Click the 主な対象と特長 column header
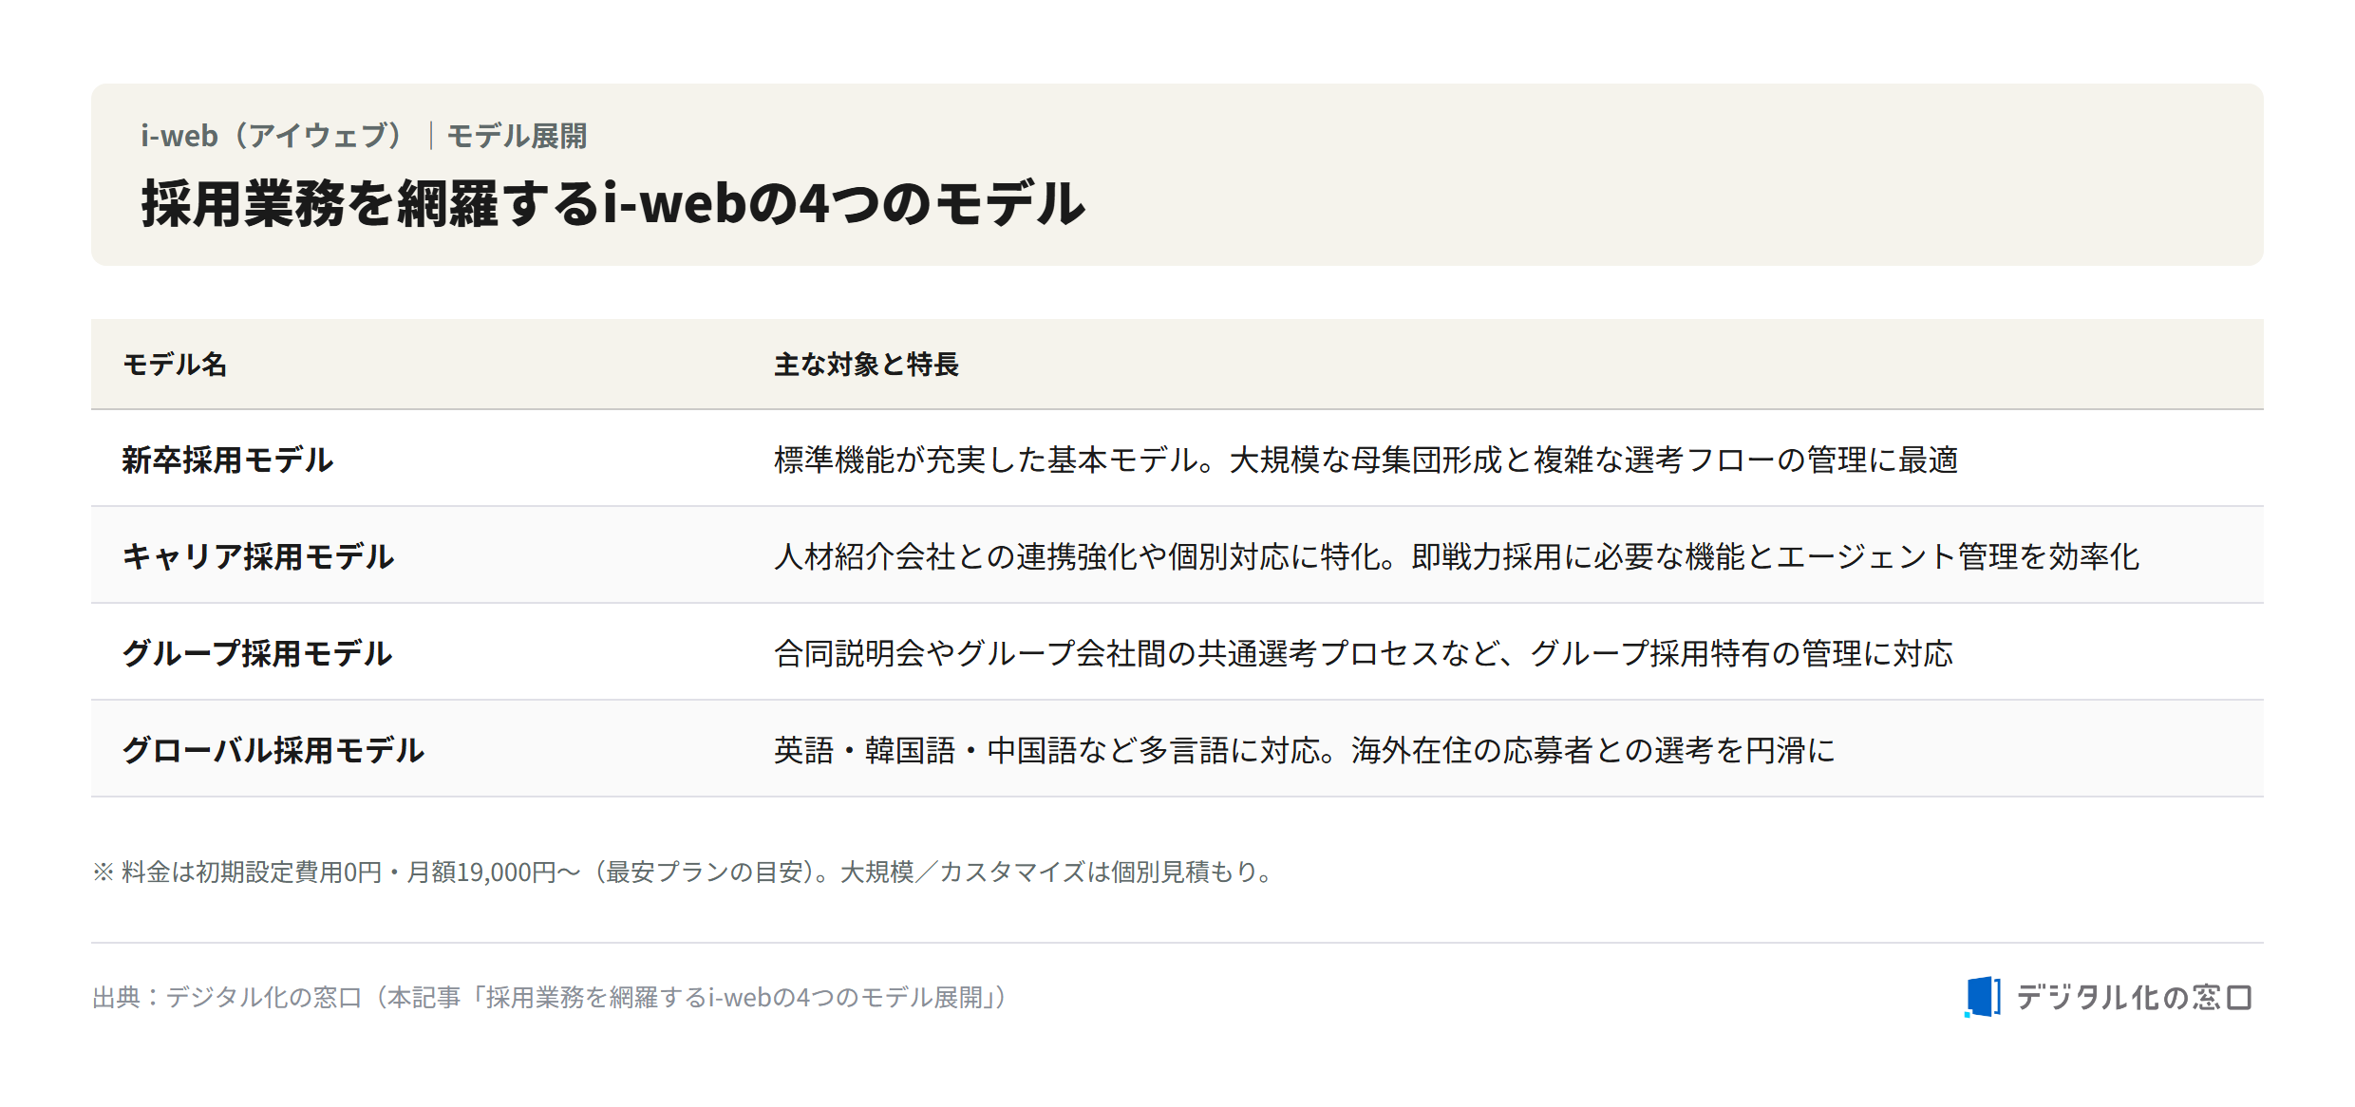Viewport: 2355px width, 1107px height. coord(866,365)
